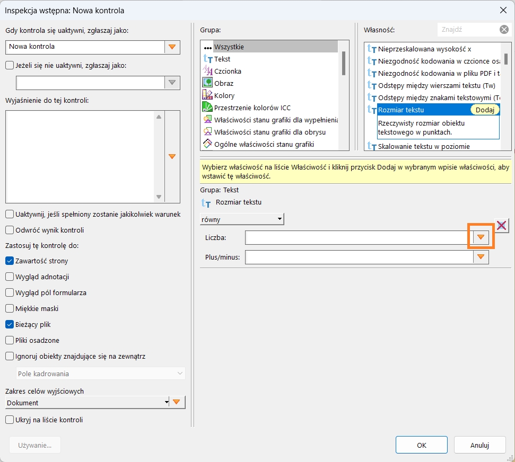Enable 'Wygląd pól formularza' checkbox

[x=10, y=292]
